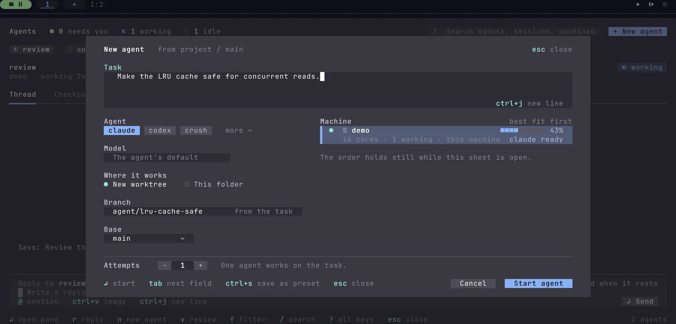Click the demo machine load bar
The width and height of the screenshot is (676, 324).
click(522, 130)
